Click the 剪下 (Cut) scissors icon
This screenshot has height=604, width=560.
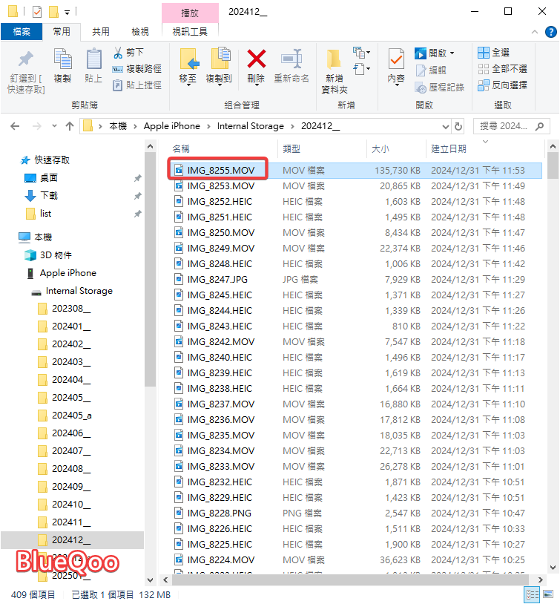pos(118,53)
